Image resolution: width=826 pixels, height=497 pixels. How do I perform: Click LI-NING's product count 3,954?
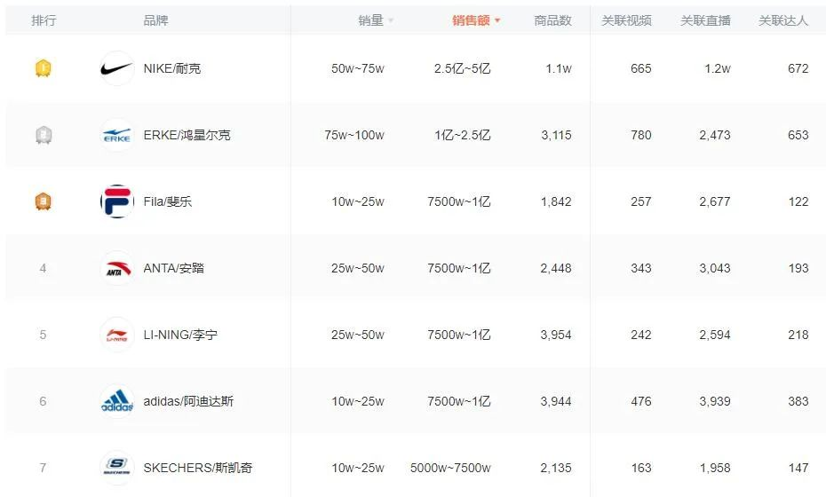tap(556, 335)
